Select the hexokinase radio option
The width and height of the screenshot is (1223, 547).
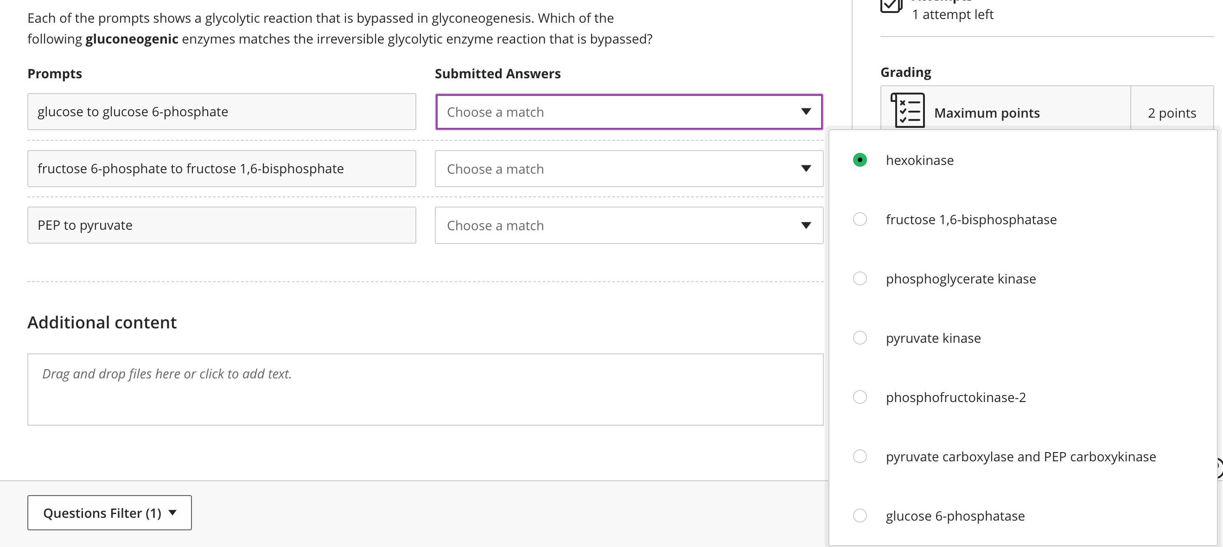point(860,160)
